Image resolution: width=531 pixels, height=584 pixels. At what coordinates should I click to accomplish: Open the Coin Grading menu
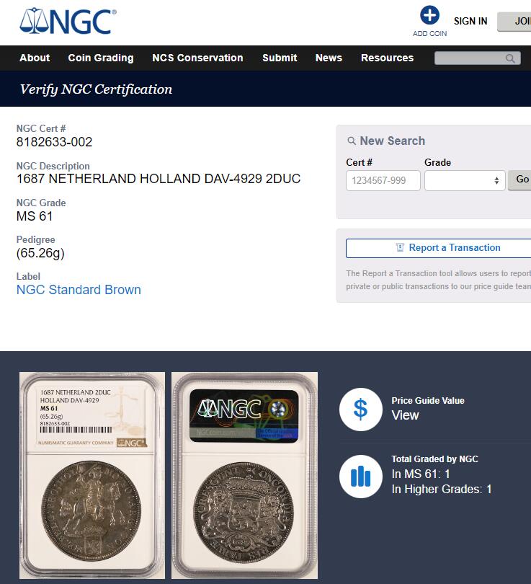tap(101, 58)
